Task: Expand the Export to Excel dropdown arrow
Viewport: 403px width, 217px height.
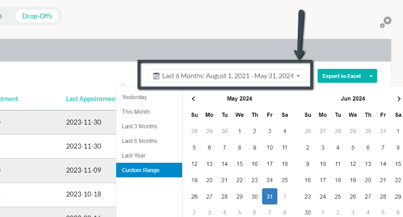Action: click(x=371, y=76)
